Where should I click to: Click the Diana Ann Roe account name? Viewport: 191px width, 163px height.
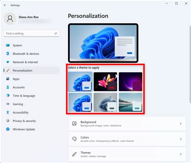29,17
